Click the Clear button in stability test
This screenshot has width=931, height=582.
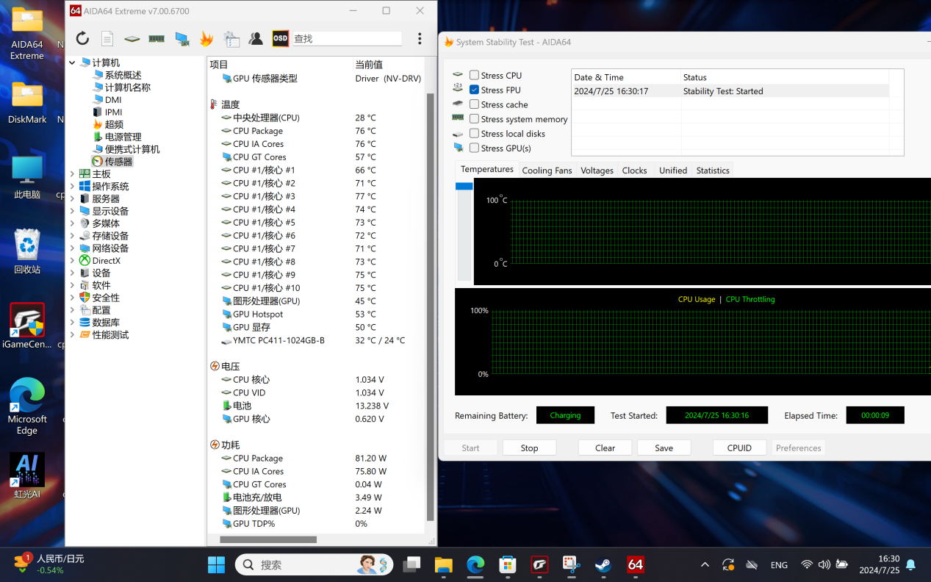coord(605,448)
